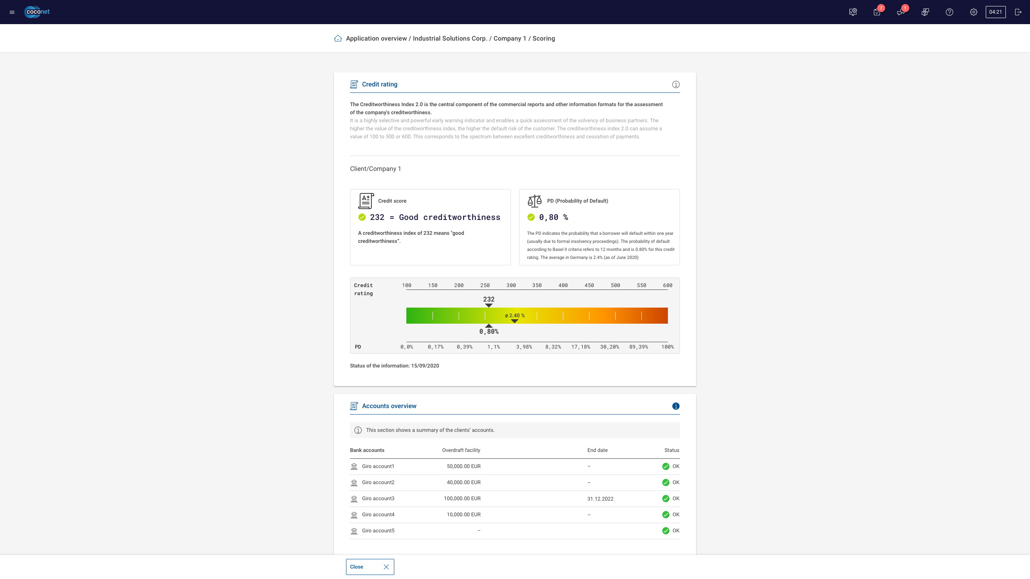Open the Company 1 breadcrumb
Screen dimensions: 1030x579
point(510,39)
